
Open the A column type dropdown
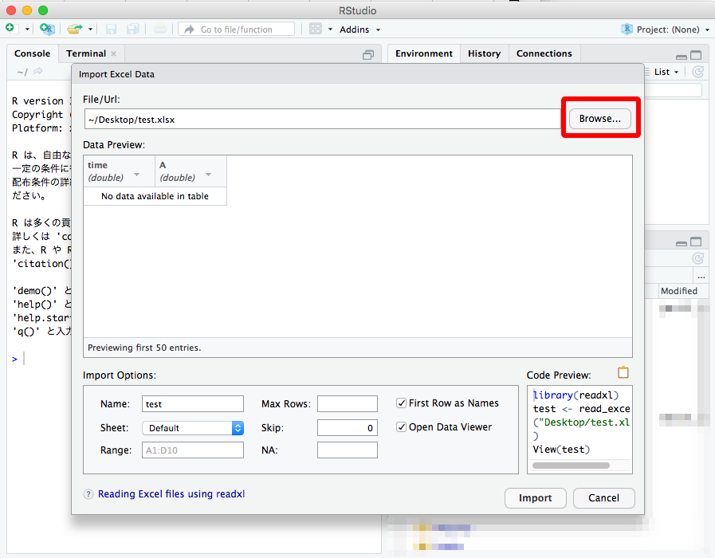point(208,175)
